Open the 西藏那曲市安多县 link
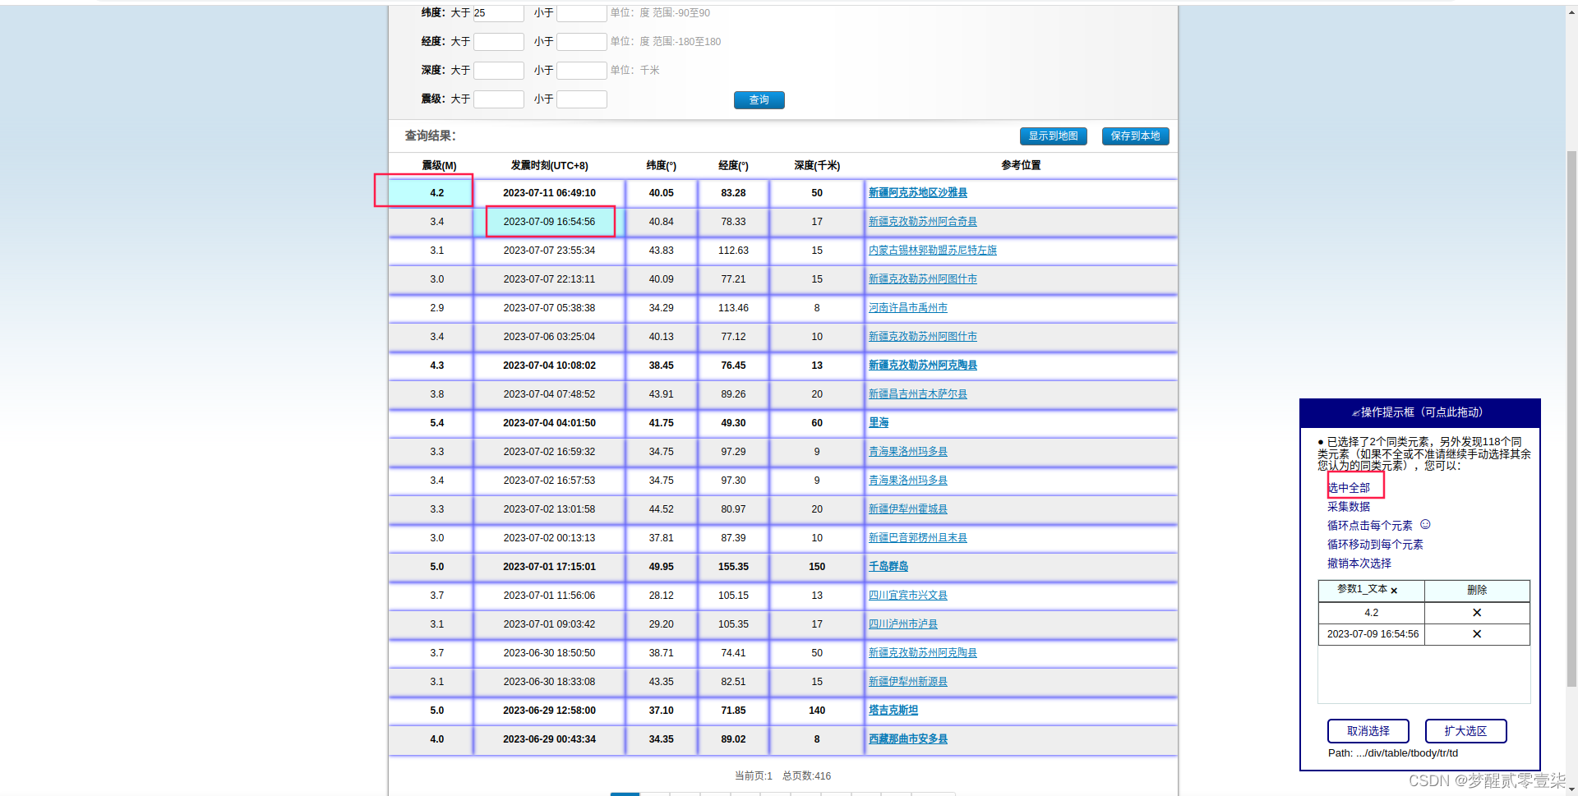Image resolution: width=1578 pixels, height=796 pixels. [x=907, y=739]
